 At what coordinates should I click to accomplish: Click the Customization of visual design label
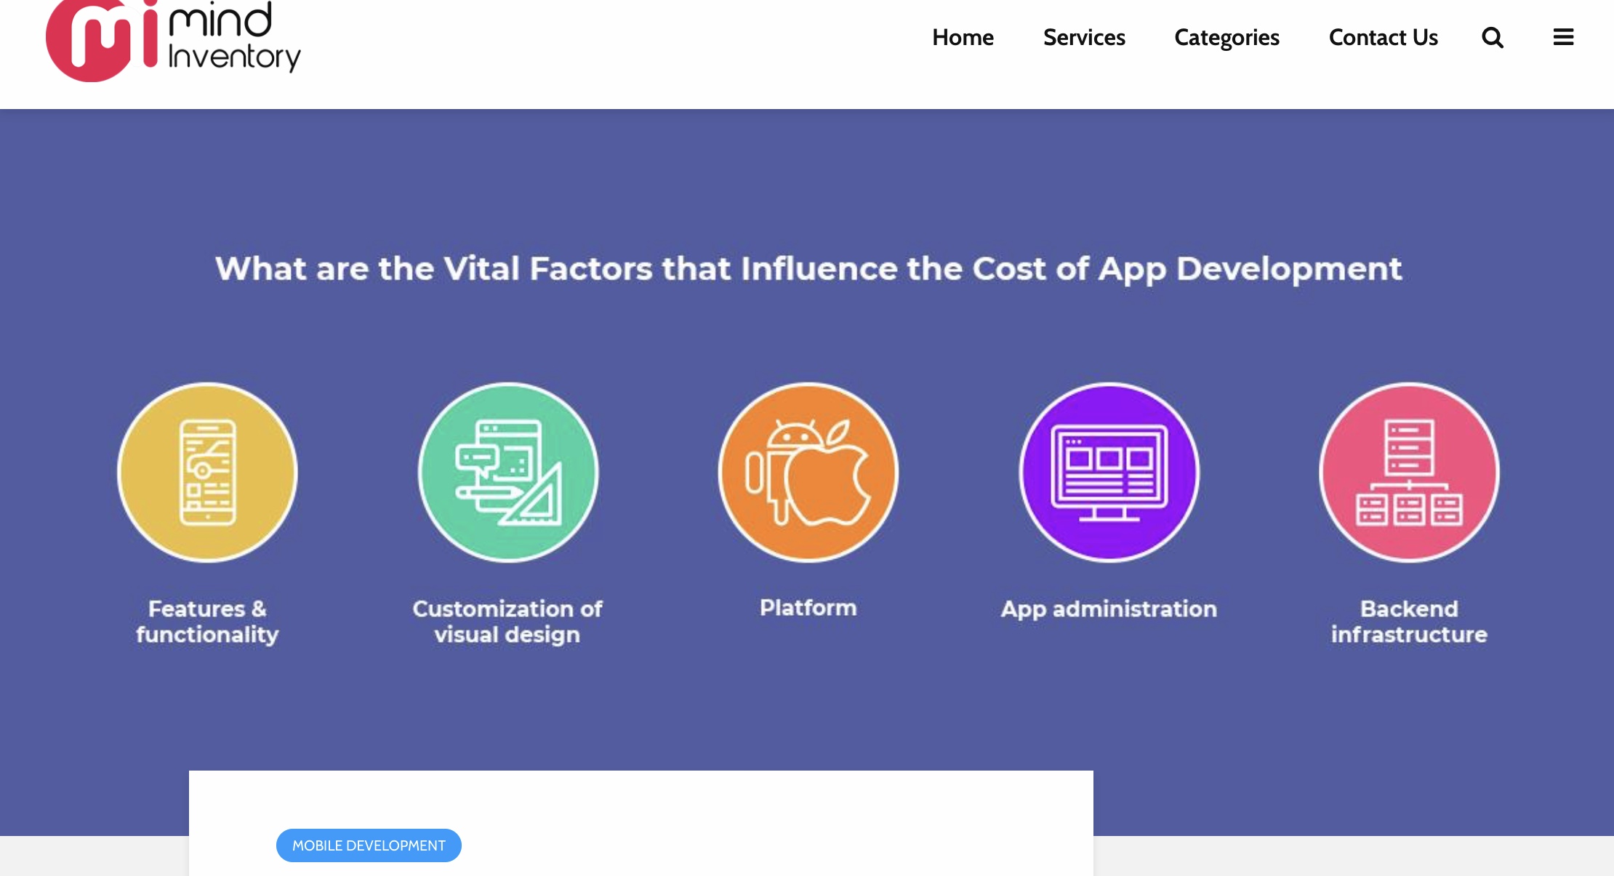507,622
